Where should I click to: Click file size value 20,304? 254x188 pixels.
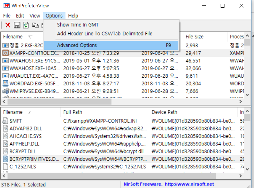(193, 83)
